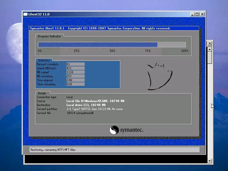
Task: Click the 75% progress label
Action: (148, 51)
